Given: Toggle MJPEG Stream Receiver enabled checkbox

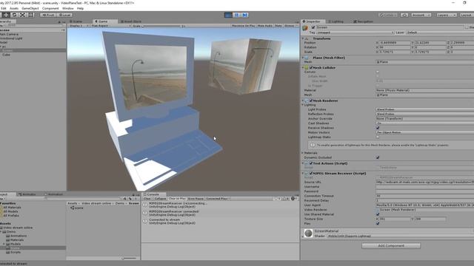Looking at the screenshot, I should (311, 174).
